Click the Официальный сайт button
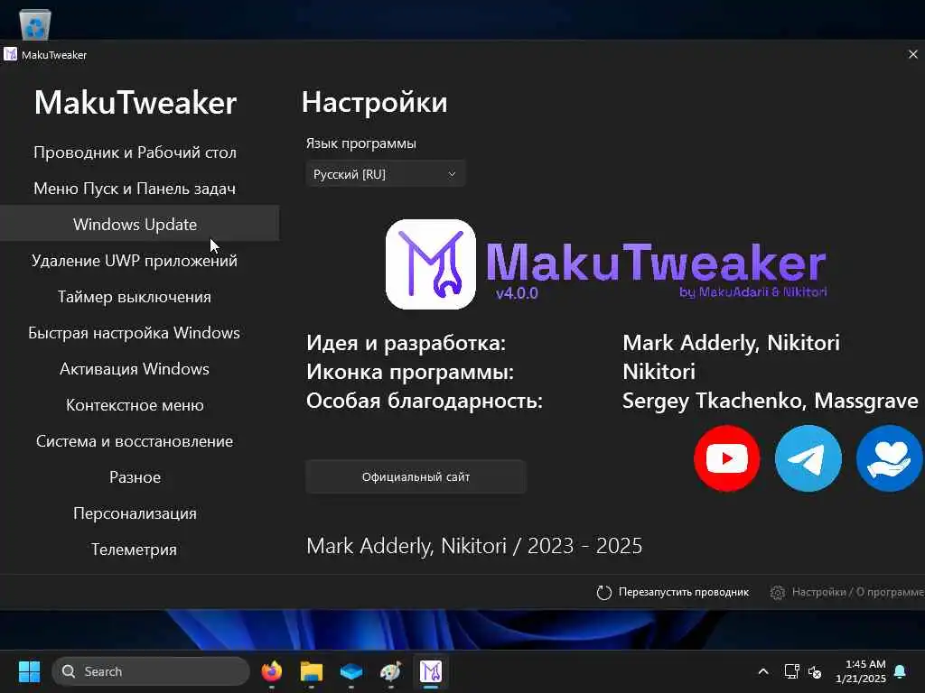 click(x=416, y=476)
